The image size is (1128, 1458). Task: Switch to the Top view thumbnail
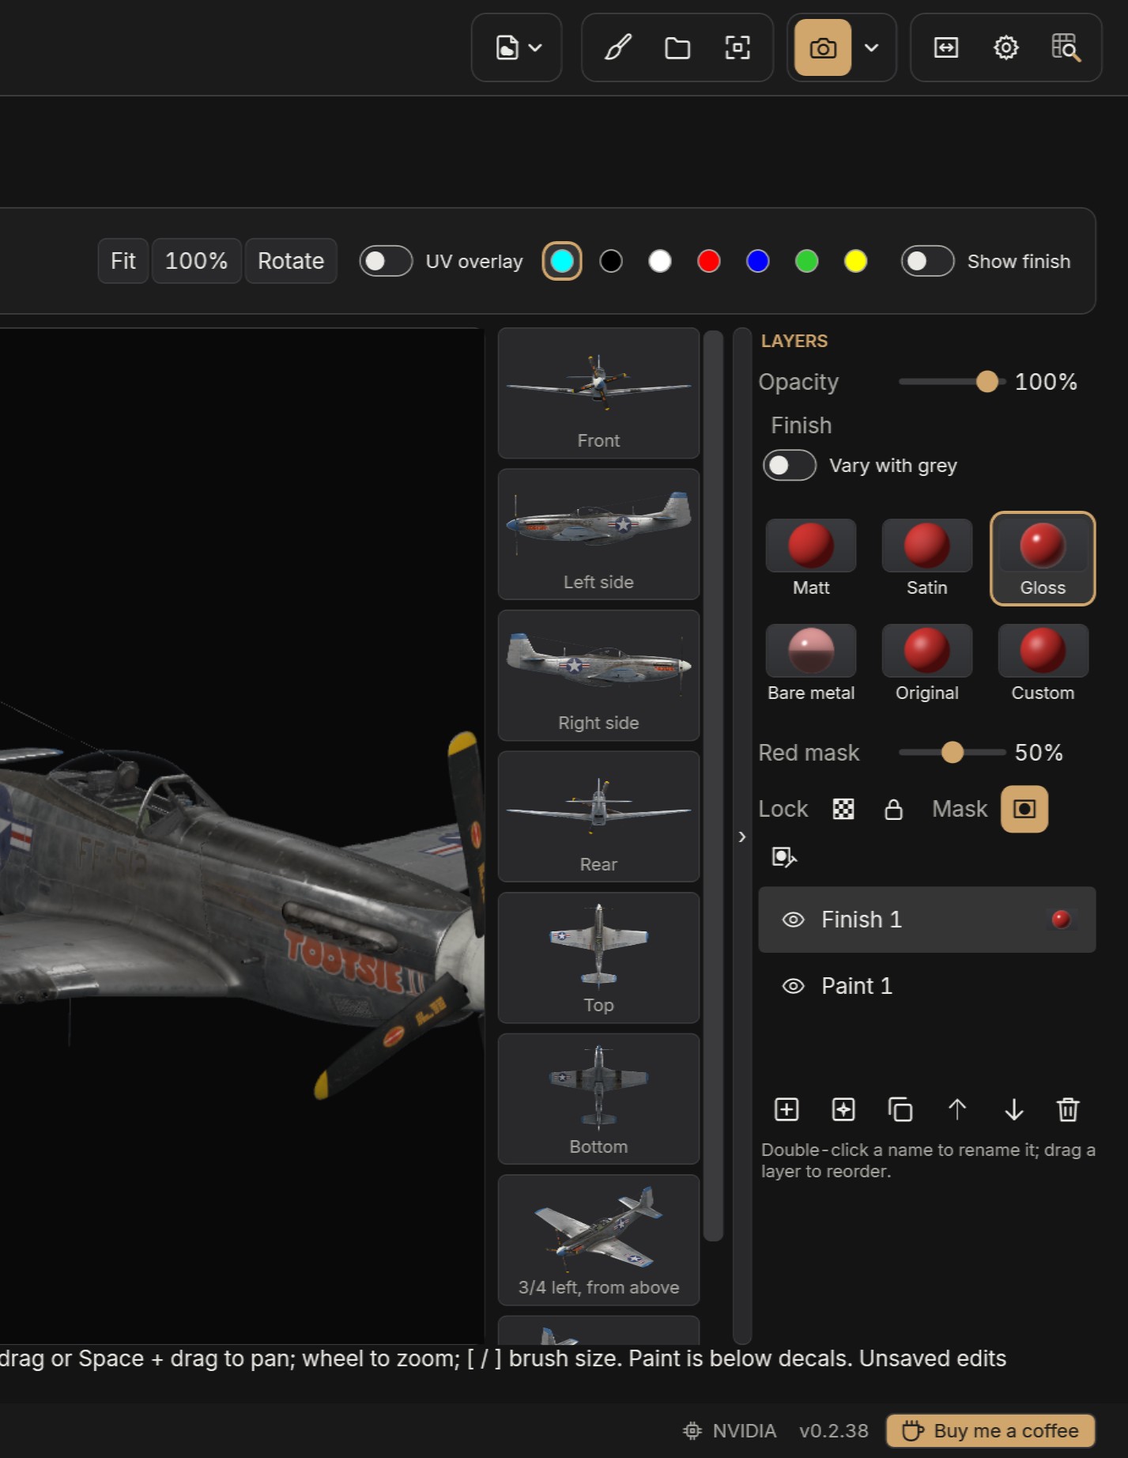click(x=598, y=958)
